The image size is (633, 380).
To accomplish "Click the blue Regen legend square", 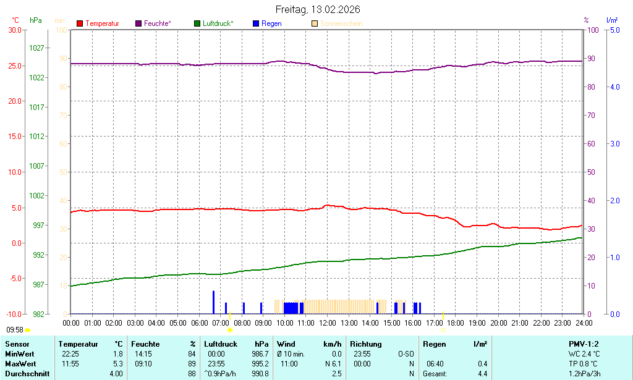I will pos(256,23).
